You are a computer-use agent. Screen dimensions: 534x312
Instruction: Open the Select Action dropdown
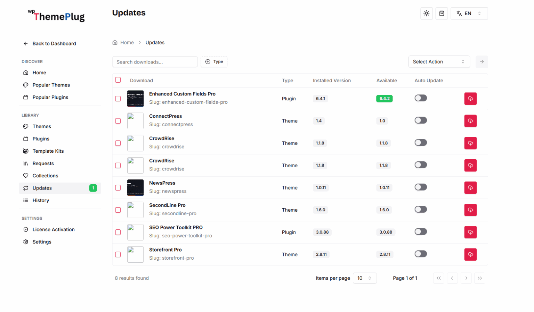[x=439, y=61]
